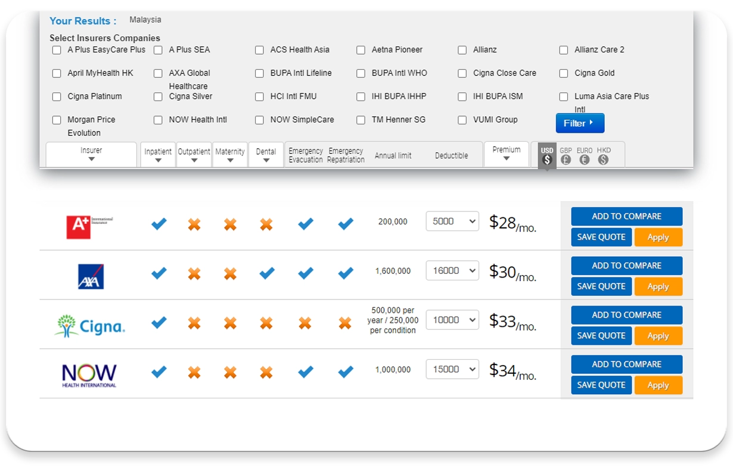Open the Premium sort dropdown
The height and width of the screenshot is (471, 733).
pyautogui.click(x=507, y=154)
